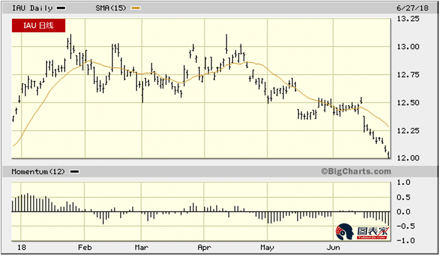Click the momentum -0.5 axis label

click(x=405, y=226)
